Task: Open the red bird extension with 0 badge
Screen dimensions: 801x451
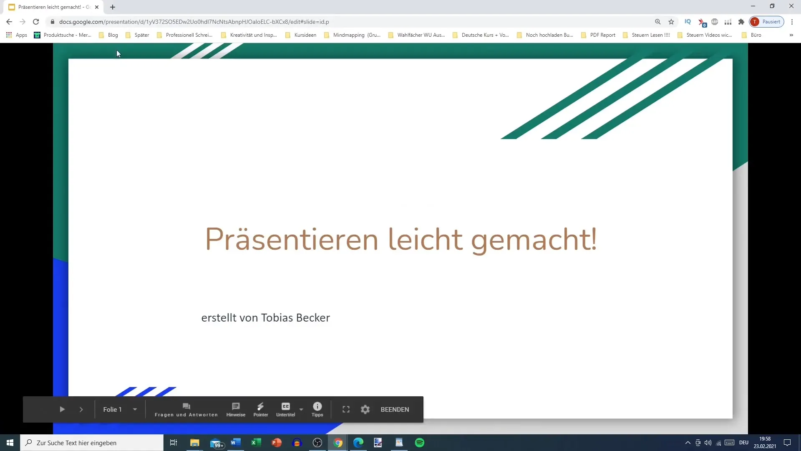Action: click(x=702, y=22)
